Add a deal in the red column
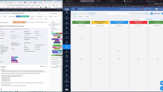163x92 pixels. tap(138, 26)
